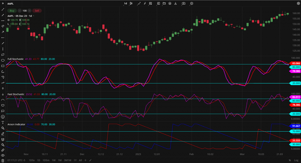Screen dimensions: 301x163
Task: Select the up arrow marker tool
Action: (x=3, y=89)
